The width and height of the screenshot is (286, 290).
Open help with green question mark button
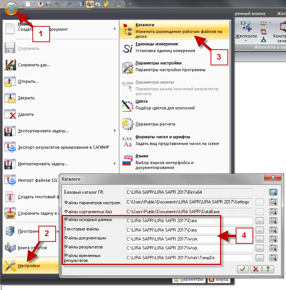[x=268, y=269]
